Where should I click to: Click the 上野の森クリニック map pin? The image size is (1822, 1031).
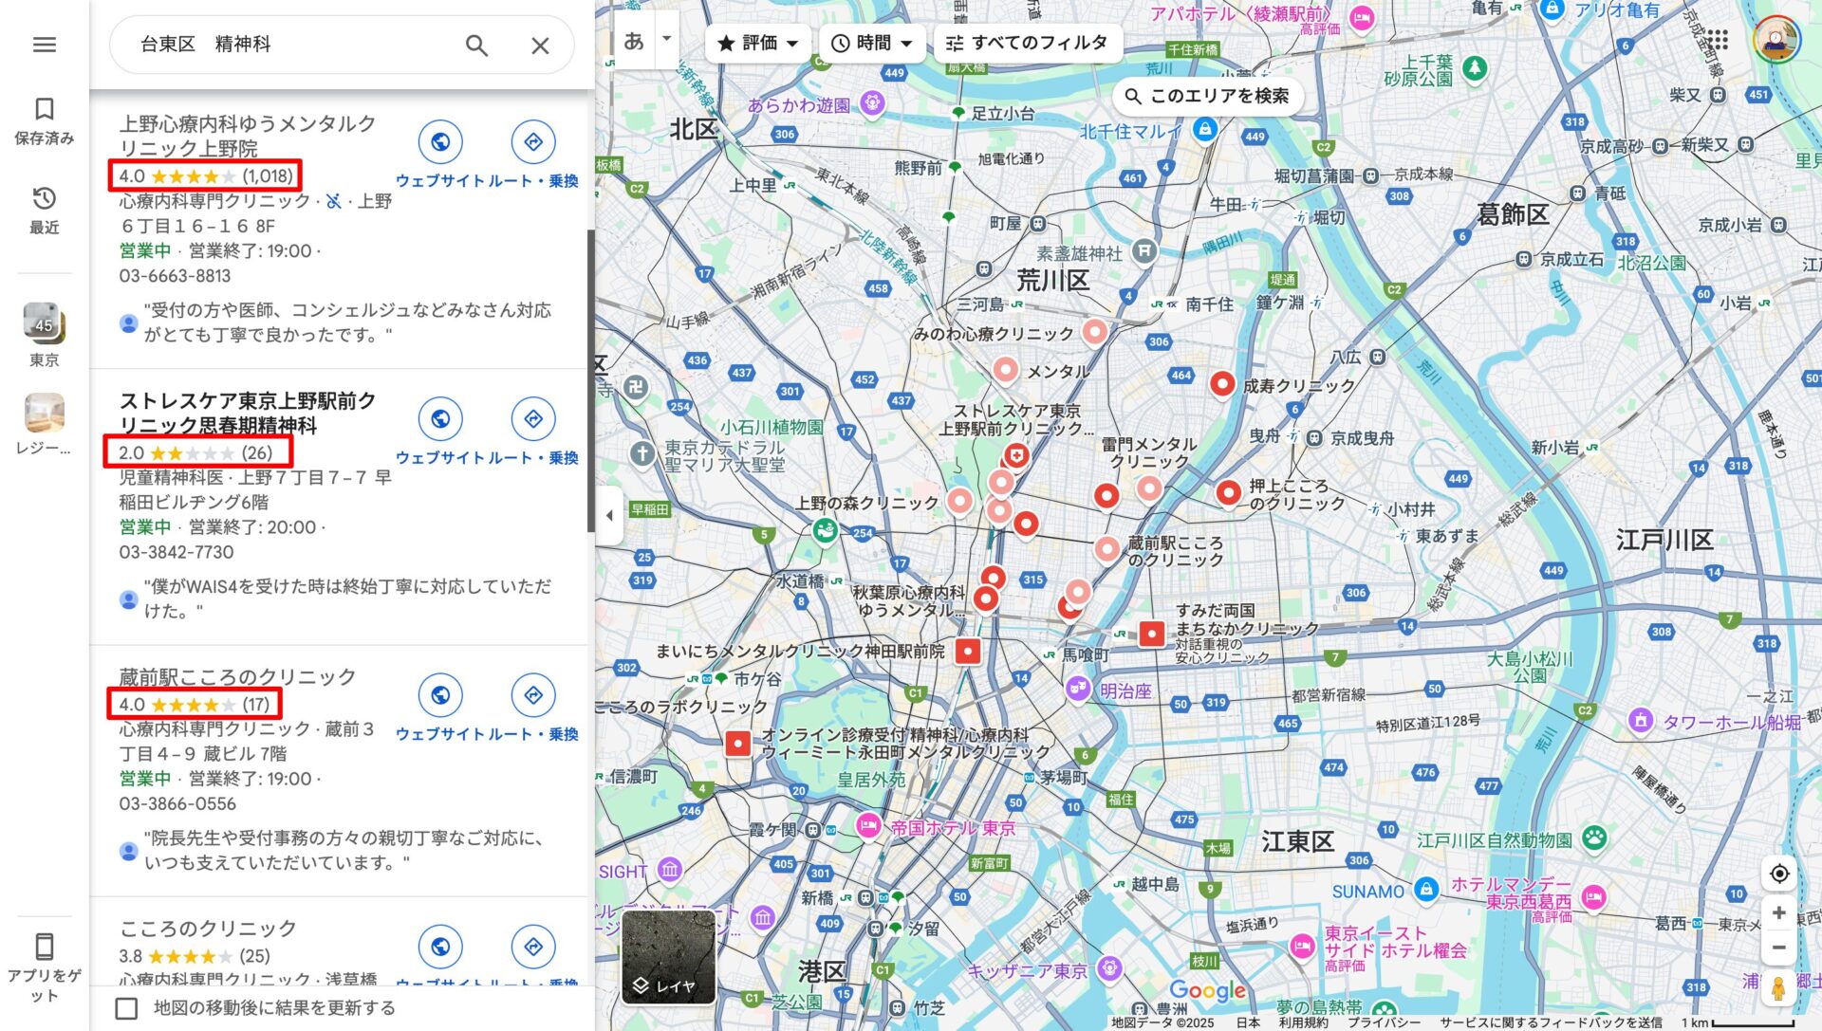(959, 500)
